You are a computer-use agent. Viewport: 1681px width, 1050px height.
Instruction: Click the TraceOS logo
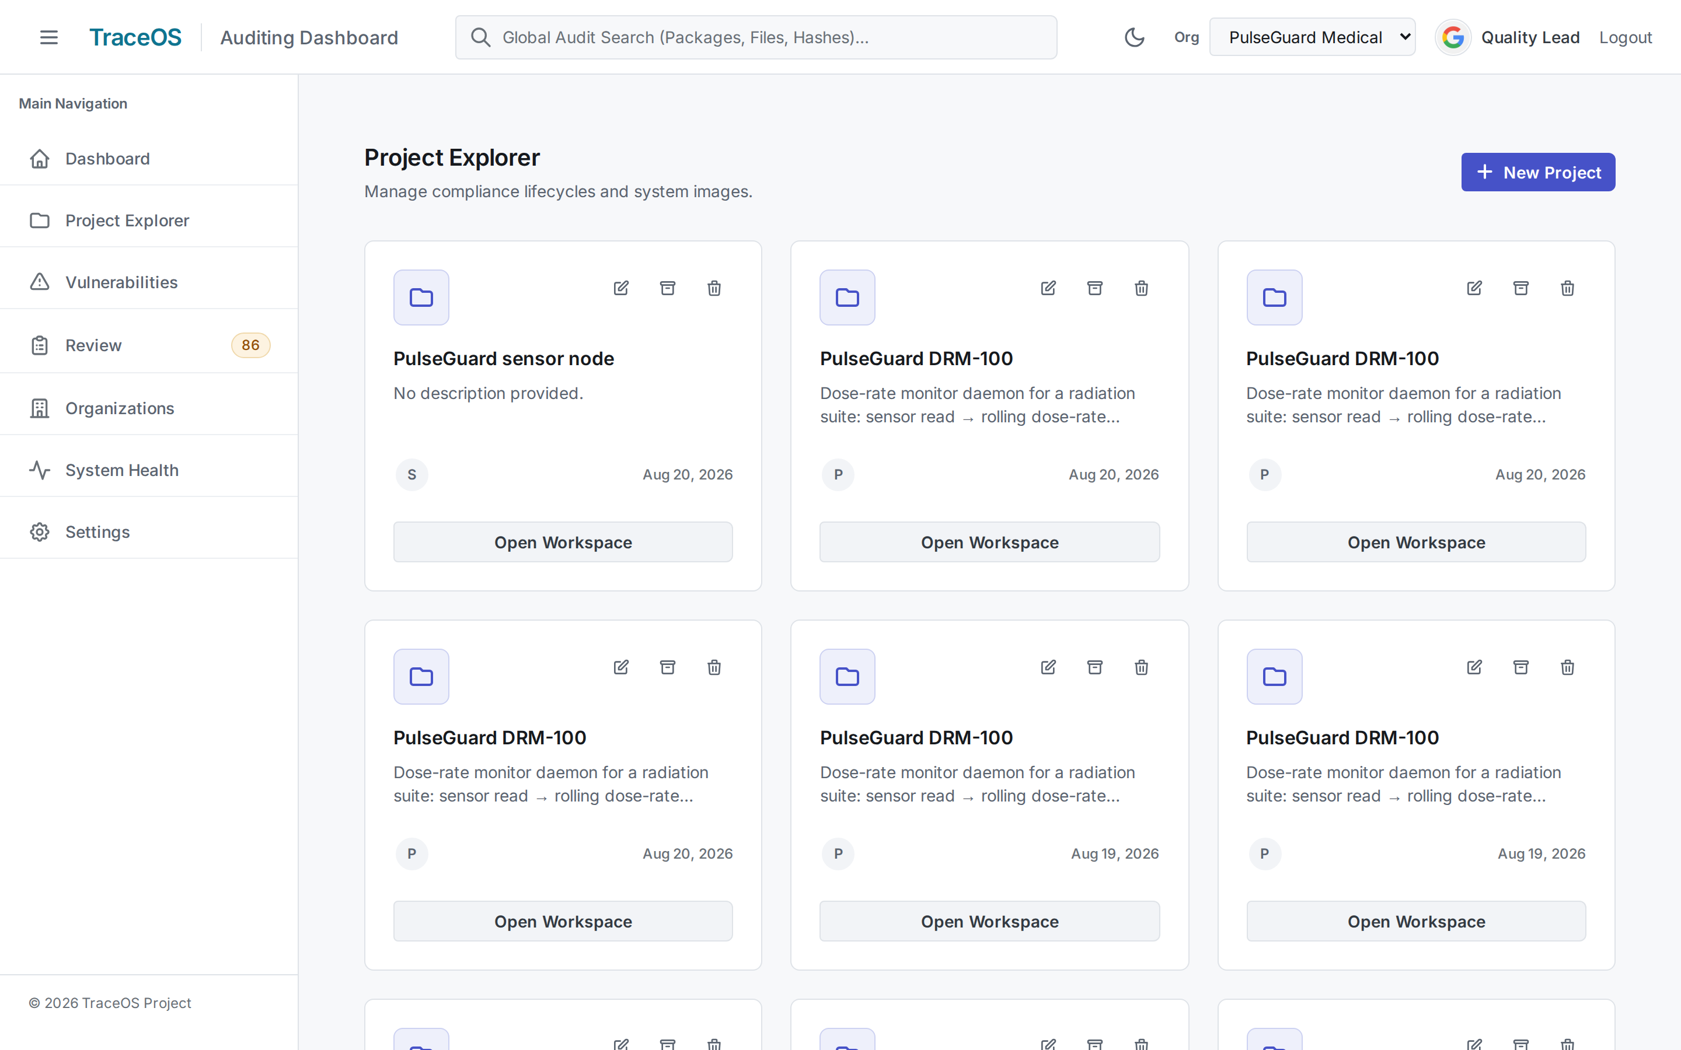tap(135, 37)
